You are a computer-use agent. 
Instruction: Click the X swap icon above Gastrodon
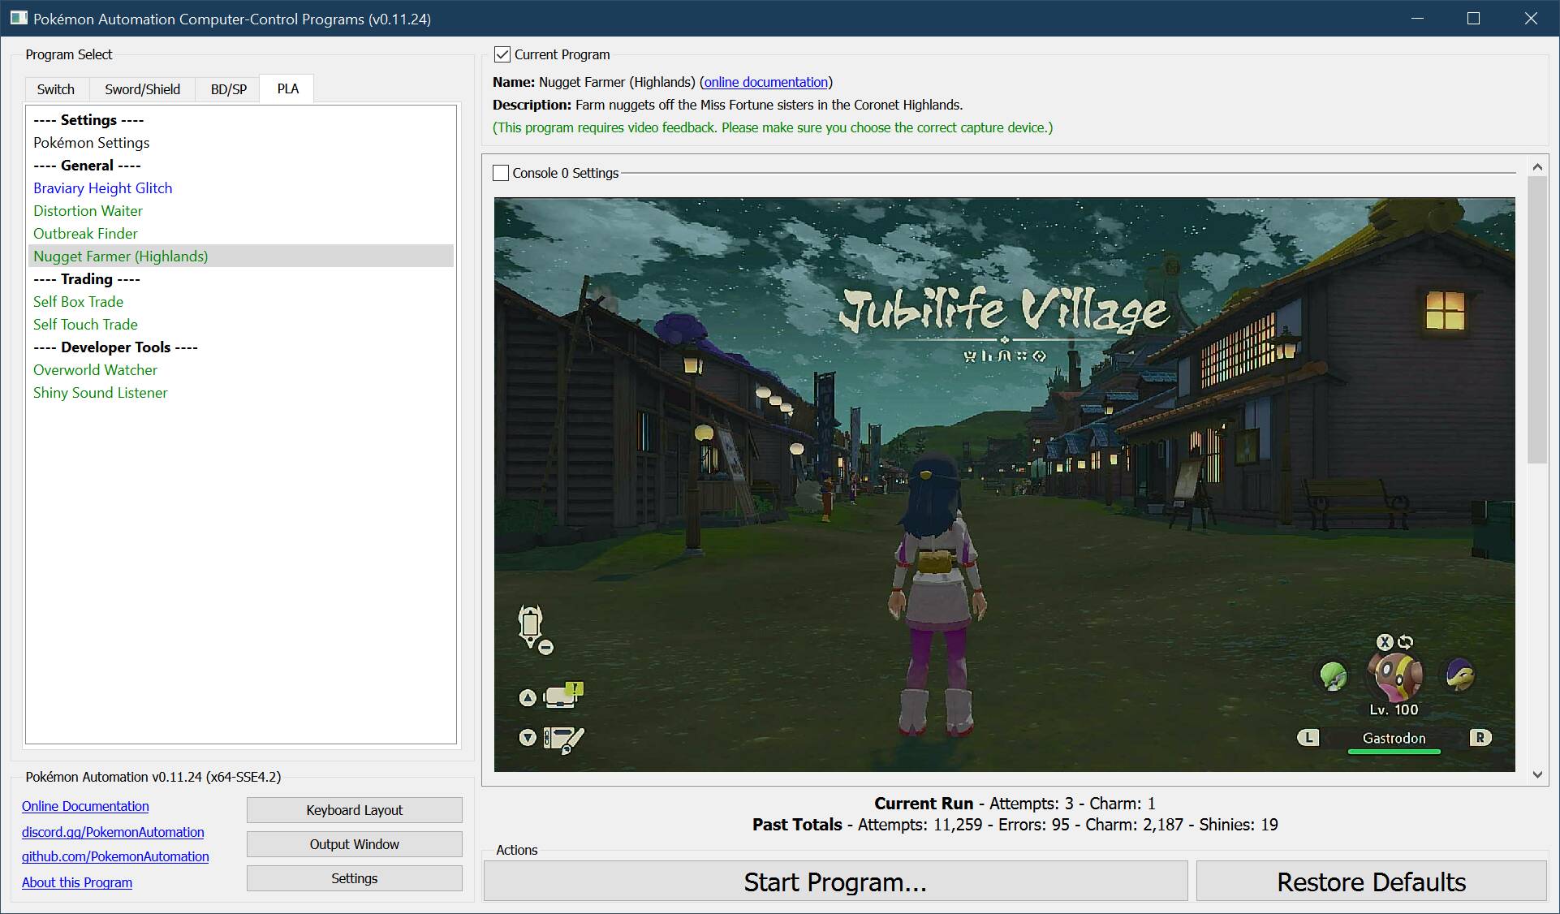(1385, 642)
